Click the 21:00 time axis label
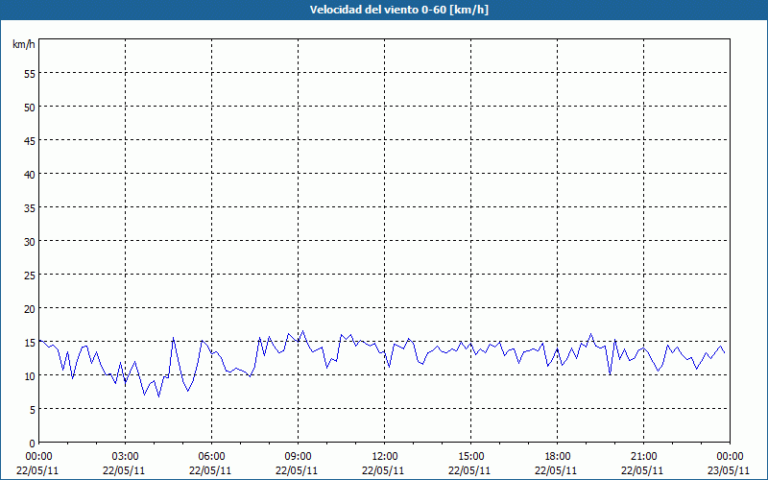 click(x=643, y=457)
